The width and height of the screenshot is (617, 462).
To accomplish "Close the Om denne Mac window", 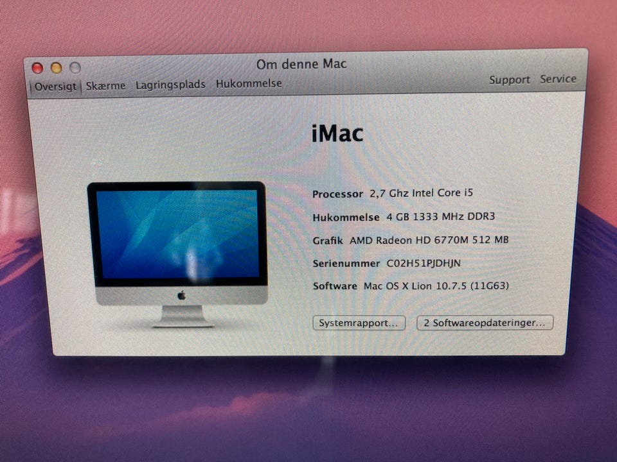I will (37, 69).
